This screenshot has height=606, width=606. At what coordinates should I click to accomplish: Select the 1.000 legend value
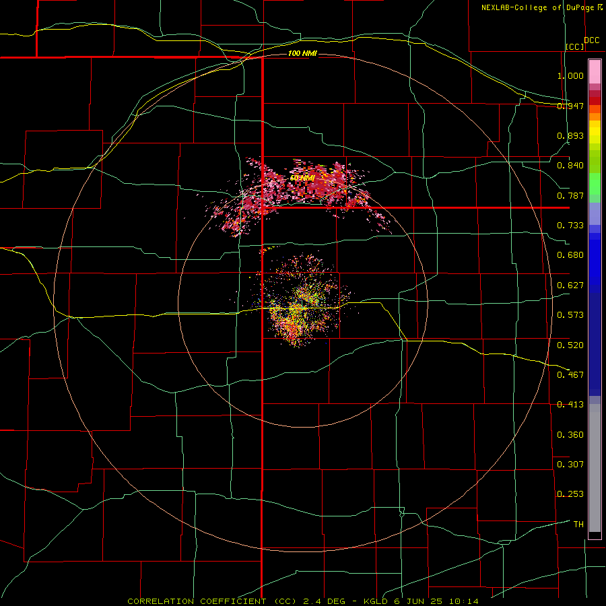tap(570, 75)
